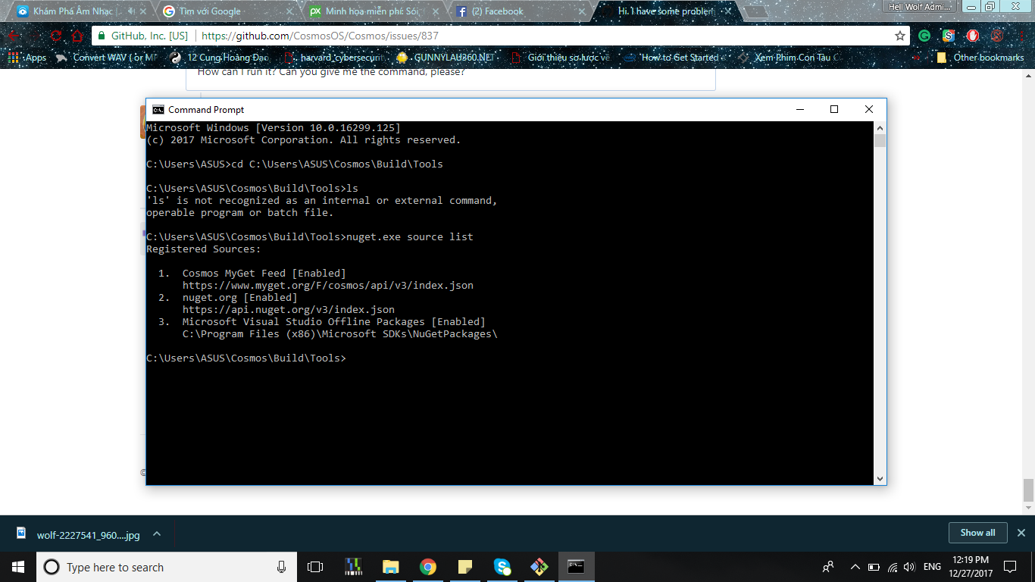Click the 'Registered Sources:' line

click(203, 249)
